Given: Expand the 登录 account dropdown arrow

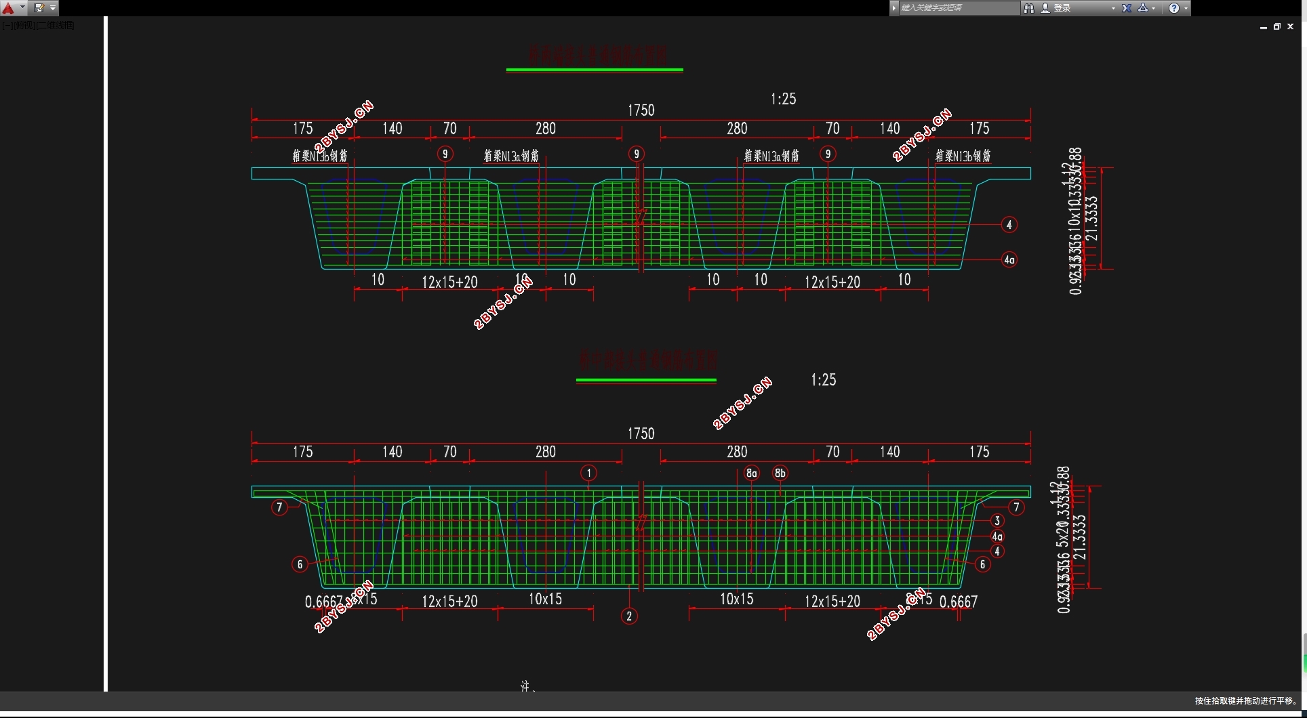Looking at the screenshot, I should pos(1113,8).
